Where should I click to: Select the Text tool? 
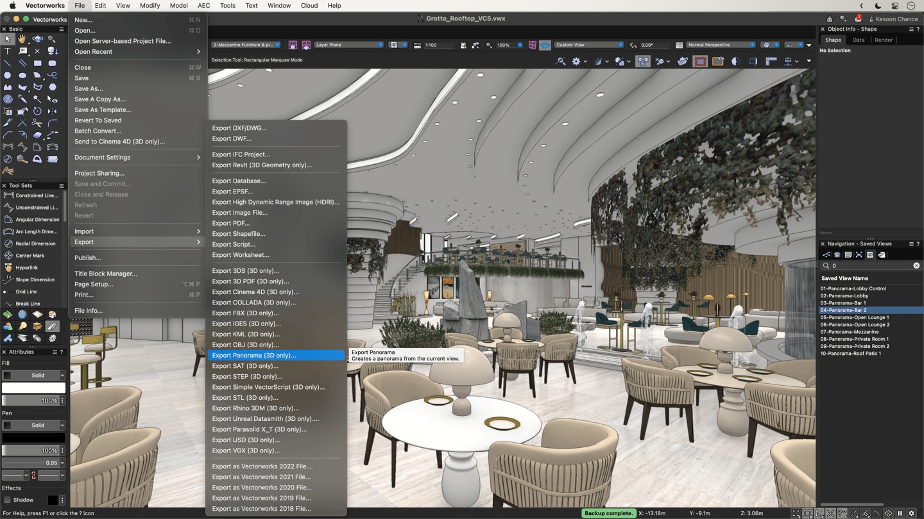(8, 51)
